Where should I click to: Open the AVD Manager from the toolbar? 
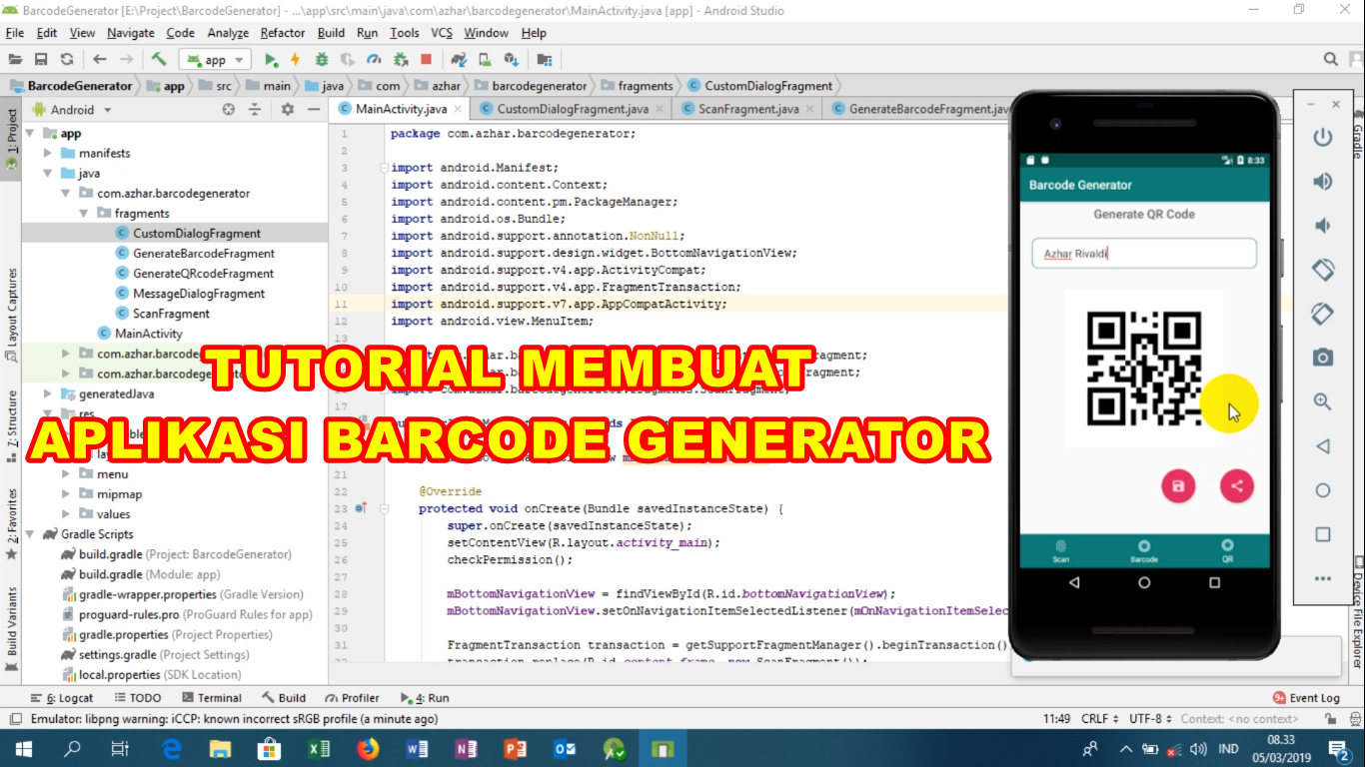coord(487,59)
